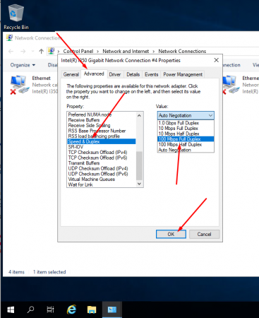Click the Back arrow in Network Connections
259x318 pixels.
11,52
